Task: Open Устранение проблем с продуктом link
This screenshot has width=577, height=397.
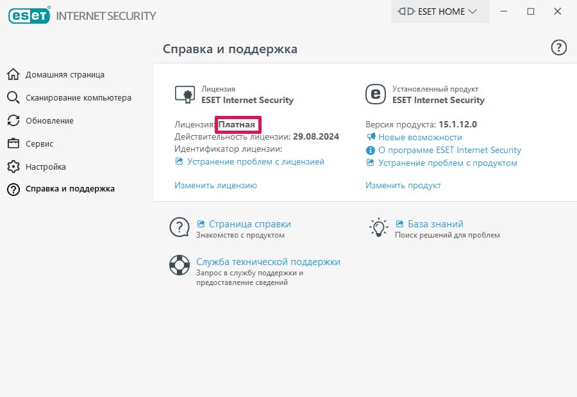Action: point(447,163)
